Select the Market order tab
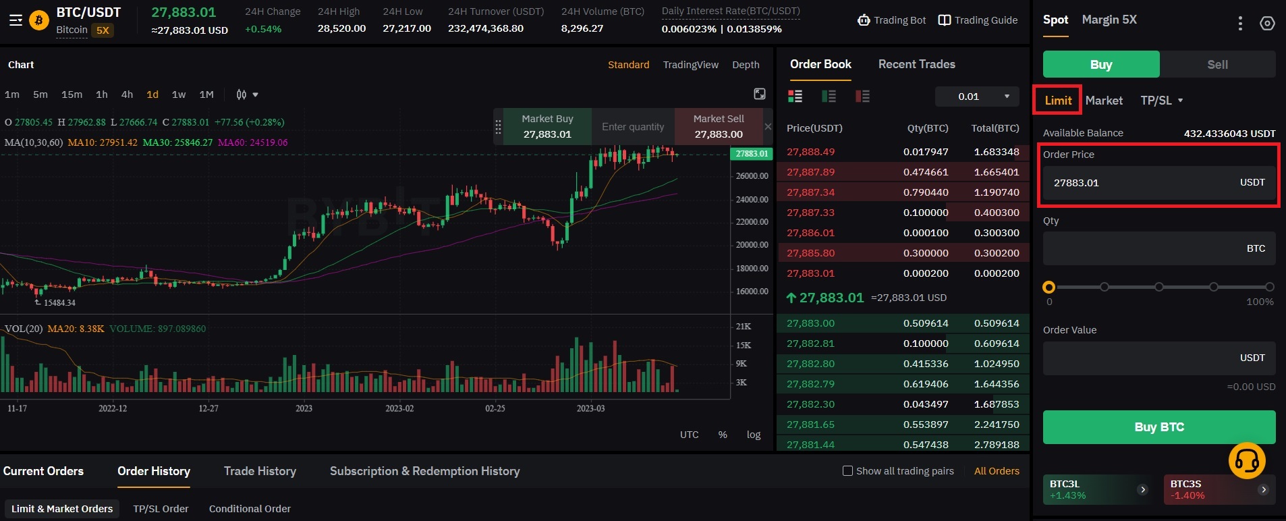 (x=1104, y=101)
